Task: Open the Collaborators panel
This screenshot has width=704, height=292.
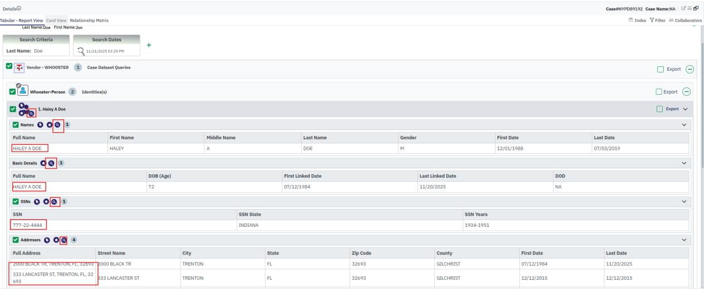Action: tap(686, 21)
